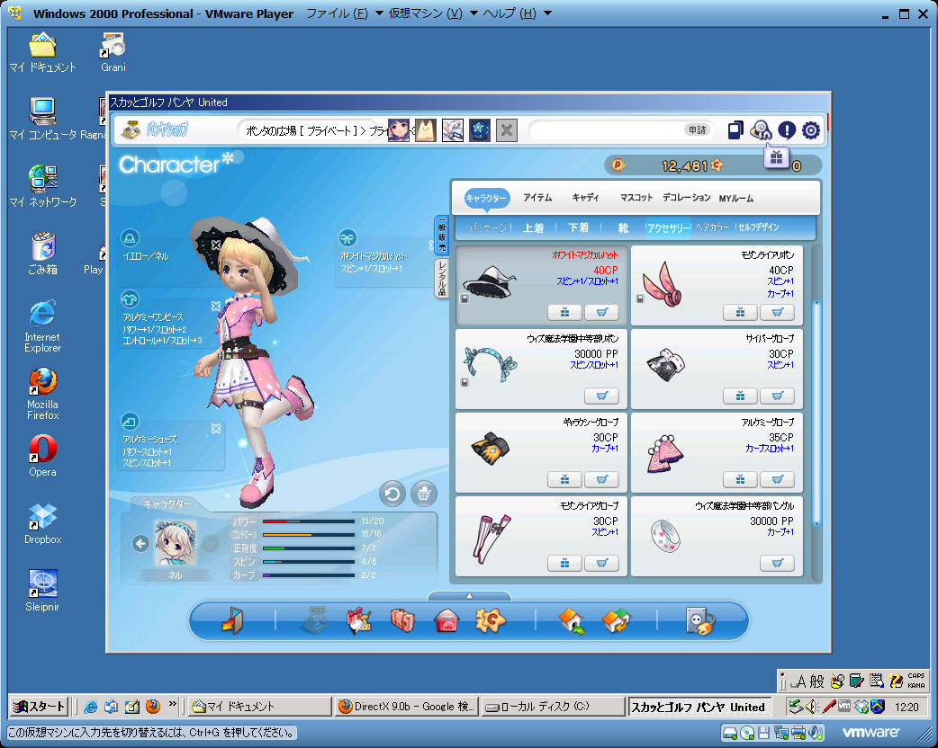Screen dimensions: 938x748
Task: Add サイバーグローブ to the cart
Action: 777,396
